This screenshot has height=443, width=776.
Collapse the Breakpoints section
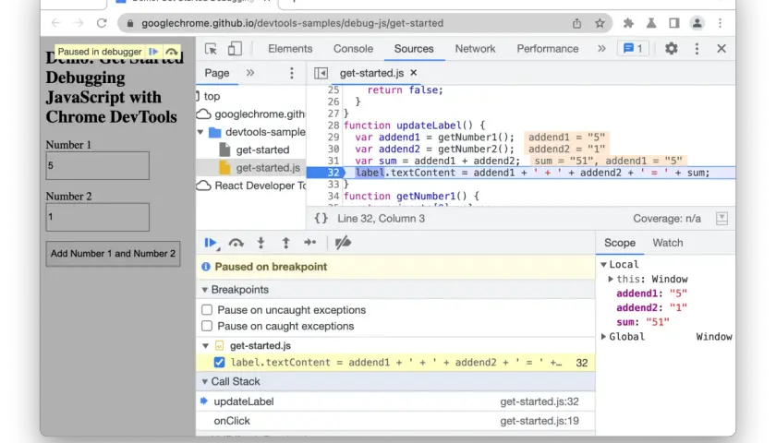click(205, 290)
